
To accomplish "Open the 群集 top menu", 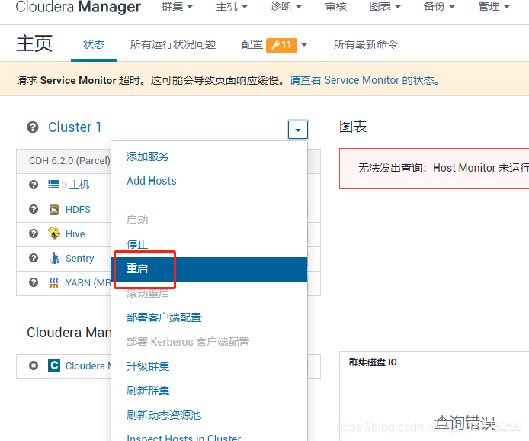I will click(177, 7).
